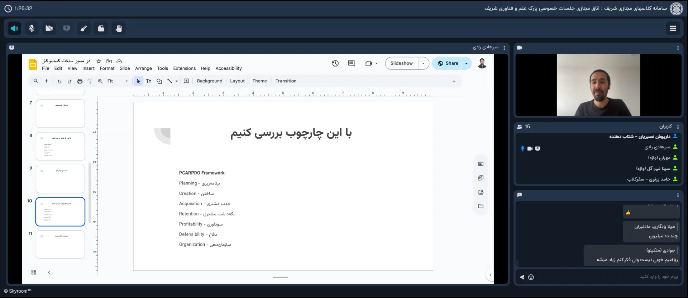The width and height of the screenshot is (688, 298).
Task: Open the video call camera dropdown
Action: pos(371,63)
